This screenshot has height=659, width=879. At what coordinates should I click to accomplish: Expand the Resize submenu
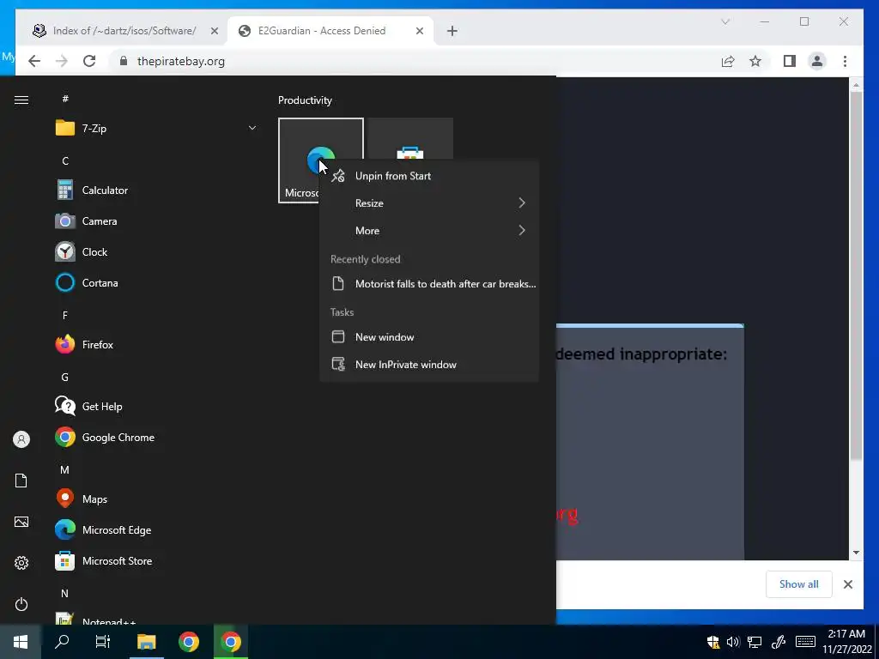[x=429, y=203]
